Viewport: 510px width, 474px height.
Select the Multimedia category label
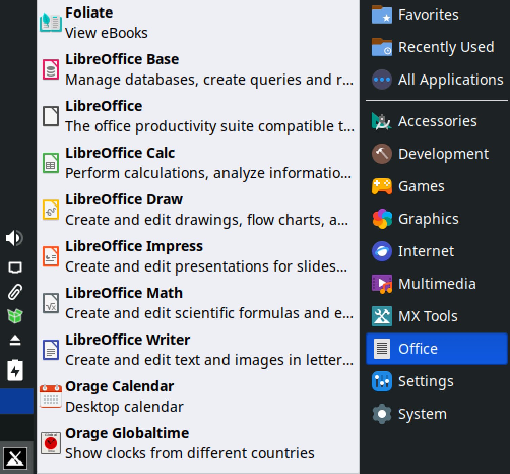[437, 284]
